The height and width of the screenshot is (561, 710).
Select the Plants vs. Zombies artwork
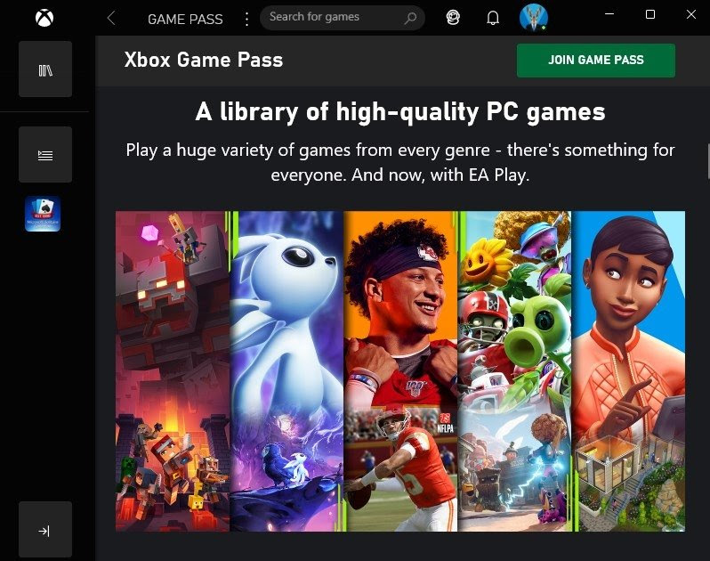click(x=515, y=370)
